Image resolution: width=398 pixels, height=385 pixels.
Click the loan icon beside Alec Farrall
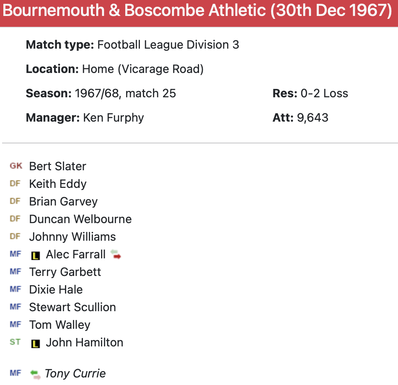(x=36, y=255)
